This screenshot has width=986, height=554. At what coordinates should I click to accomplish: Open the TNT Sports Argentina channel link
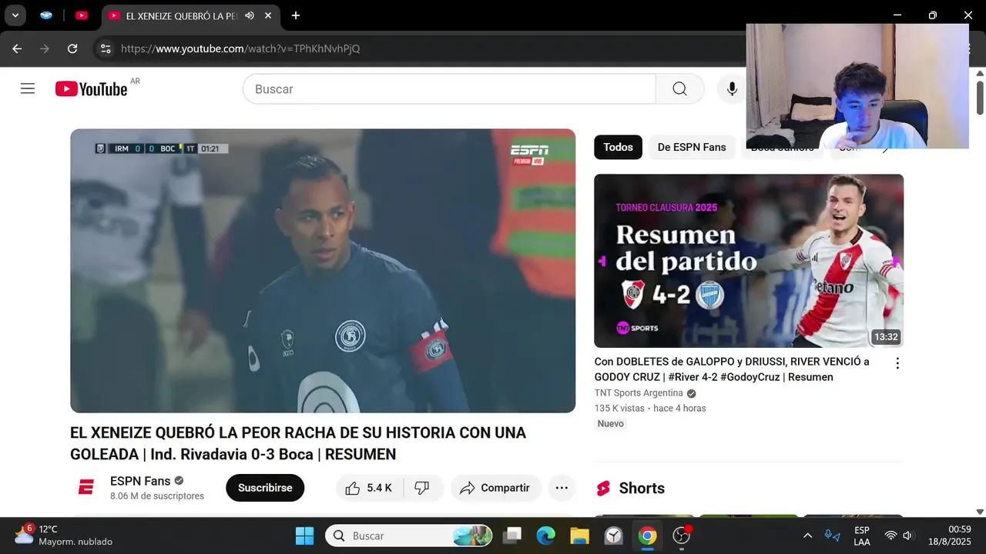(x=639, y=393)
